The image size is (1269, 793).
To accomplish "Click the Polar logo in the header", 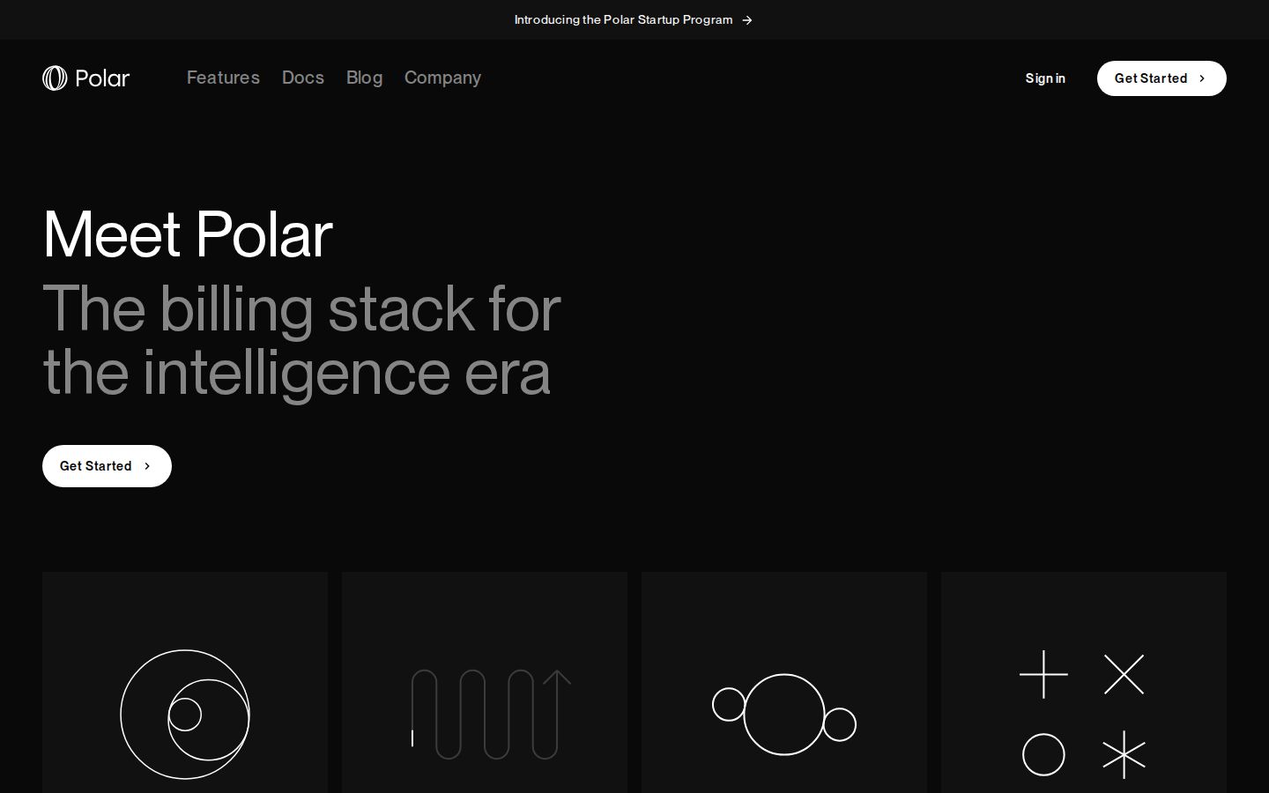I will 86,78.
